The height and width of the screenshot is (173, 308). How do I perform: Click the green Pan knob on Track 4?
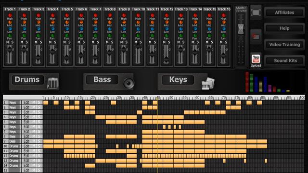(52, 36)
